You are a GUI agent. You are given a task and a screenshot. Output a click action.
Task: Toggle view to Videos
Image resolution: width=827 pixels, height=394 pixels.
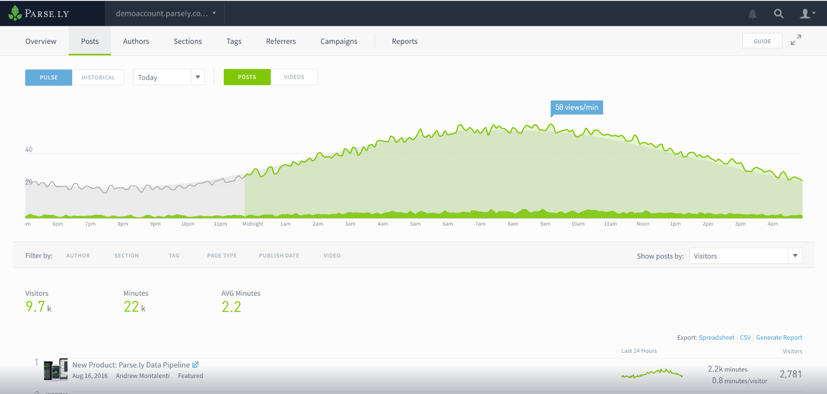click(294, 77)
